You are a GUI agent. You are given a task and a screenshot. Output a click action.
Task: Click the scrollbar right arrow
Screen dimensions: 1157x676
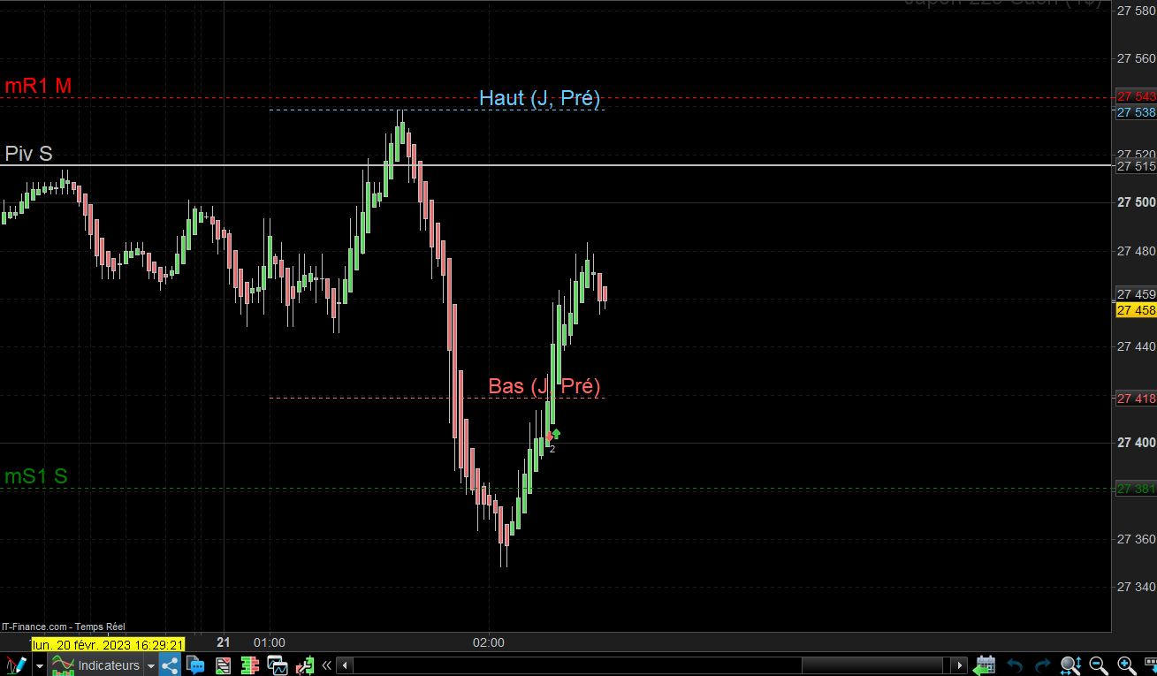coord(960,665)
